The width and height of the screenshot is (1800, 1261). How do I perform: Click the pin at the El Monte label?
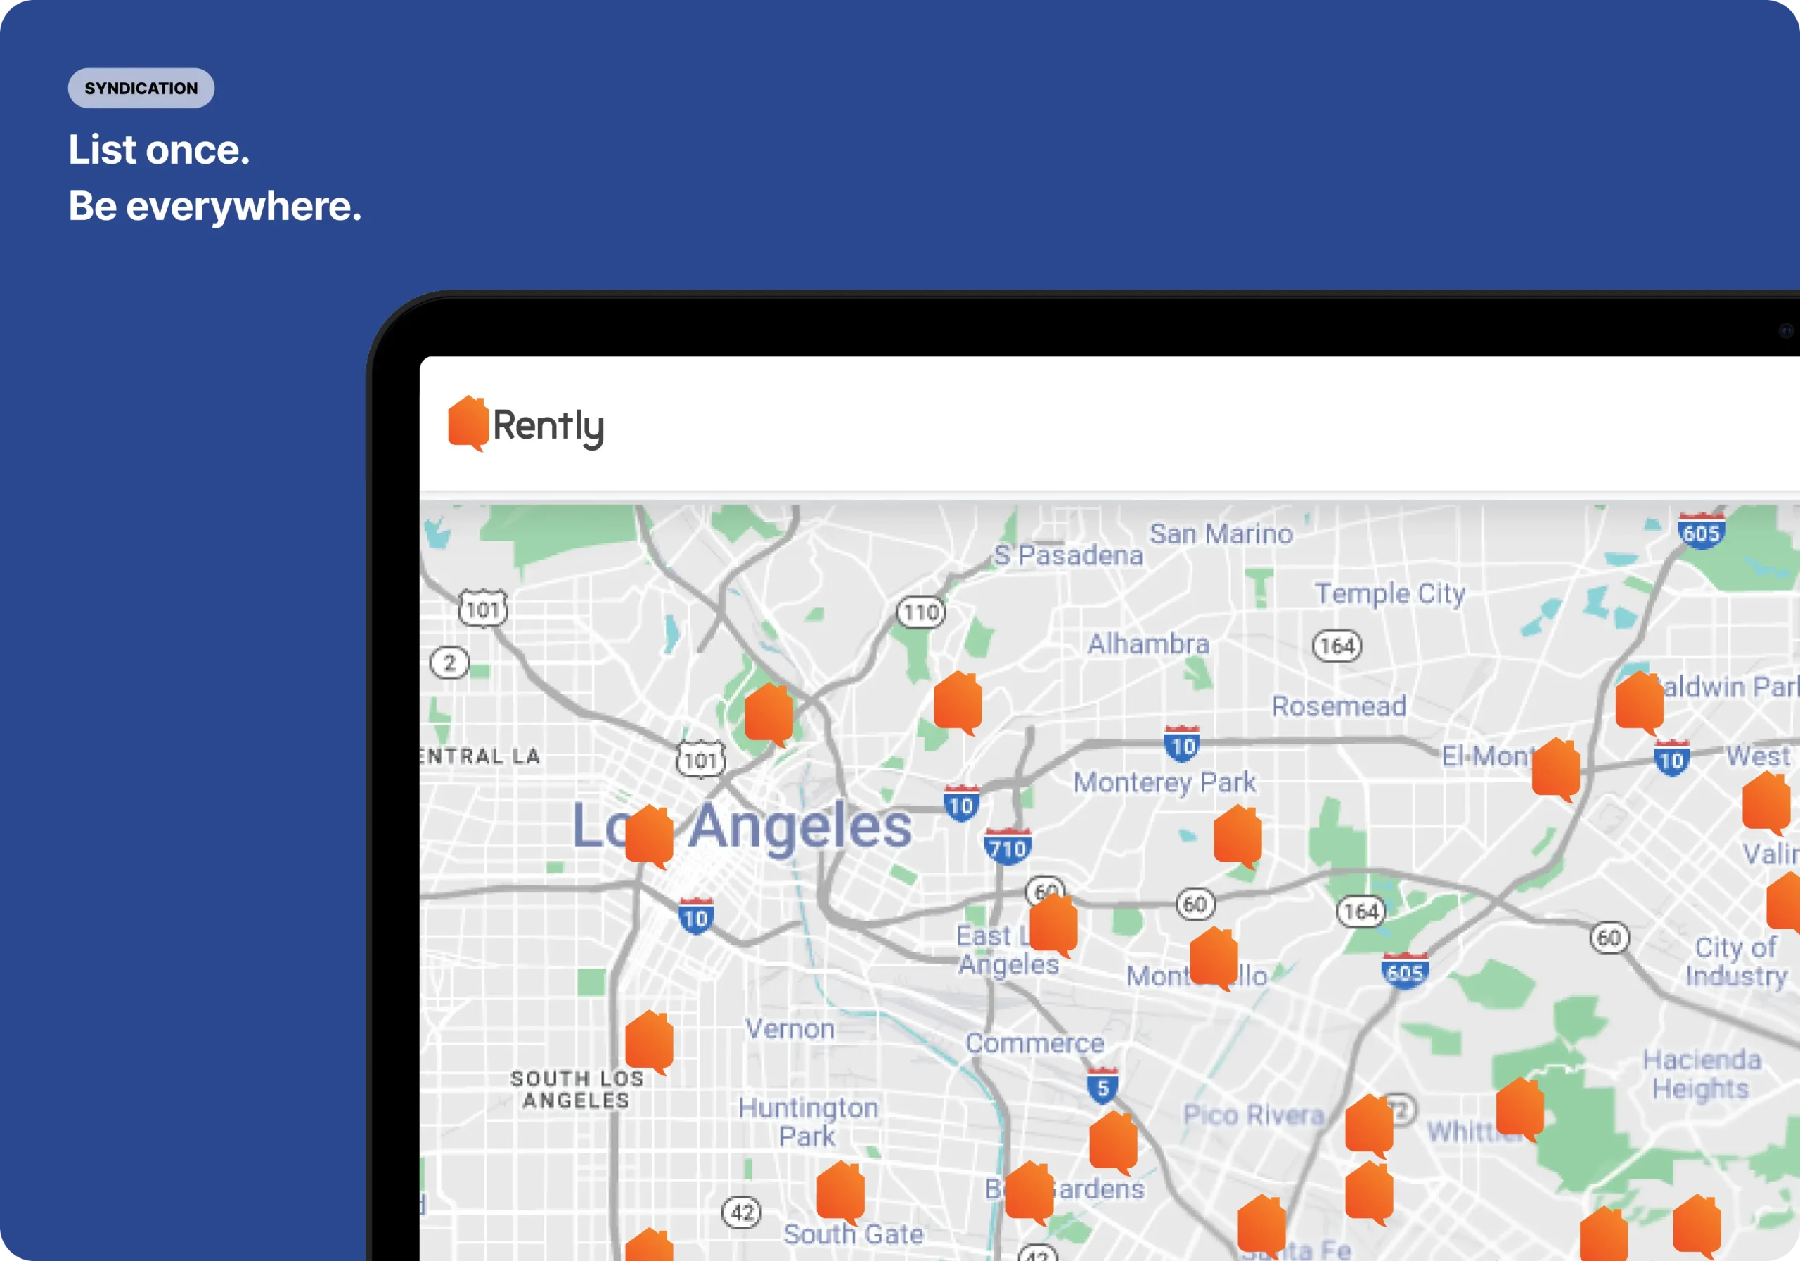(x=1555, y=770)
